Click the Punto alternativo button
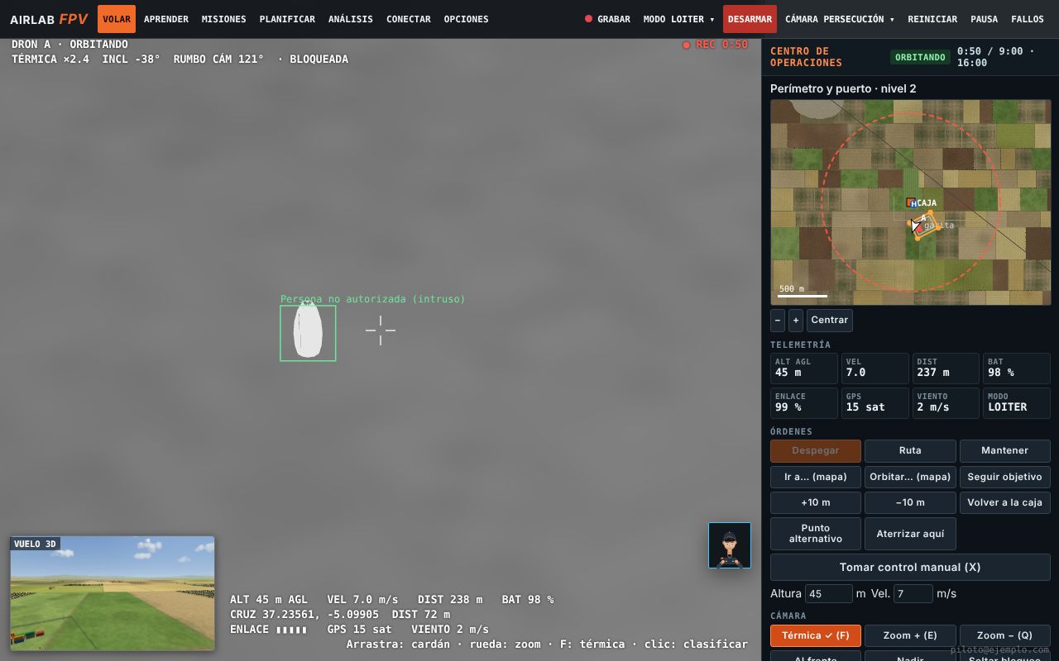This screenshot has height=661, width=1059. (x=816, y=534)
